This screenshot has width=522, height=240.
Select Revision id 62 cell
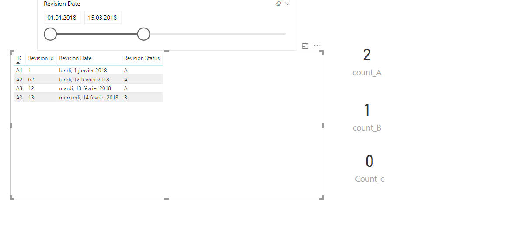tap(31, 79)
